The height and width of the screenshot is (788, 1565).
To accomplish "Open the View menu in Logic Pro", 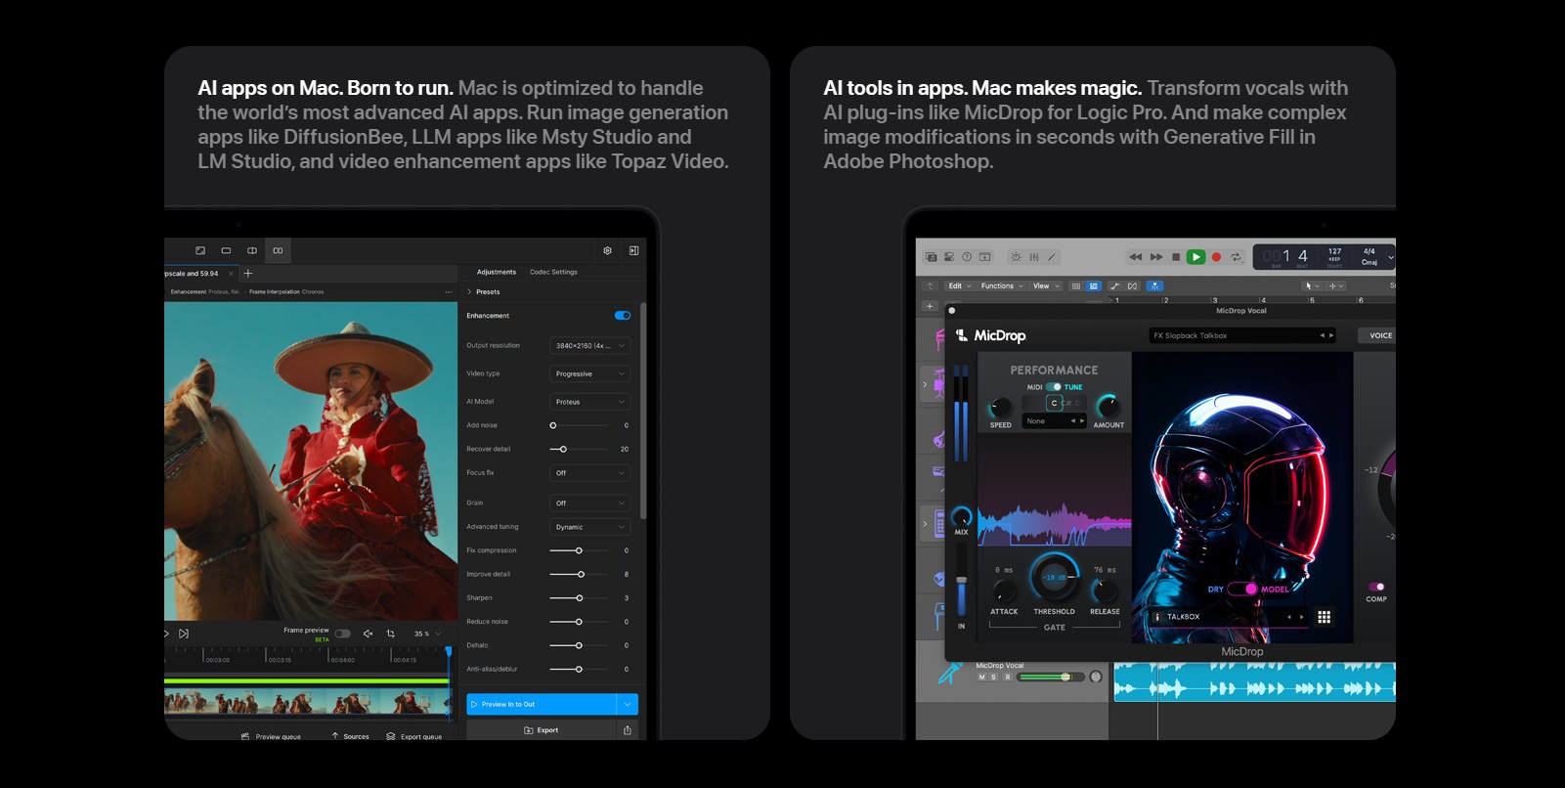I will click(1046, 286).
